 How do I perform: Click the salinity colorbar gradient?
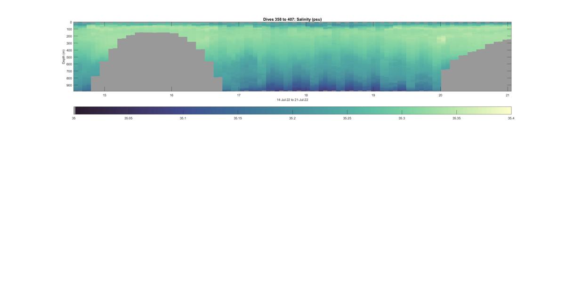(x=292, y=111)
